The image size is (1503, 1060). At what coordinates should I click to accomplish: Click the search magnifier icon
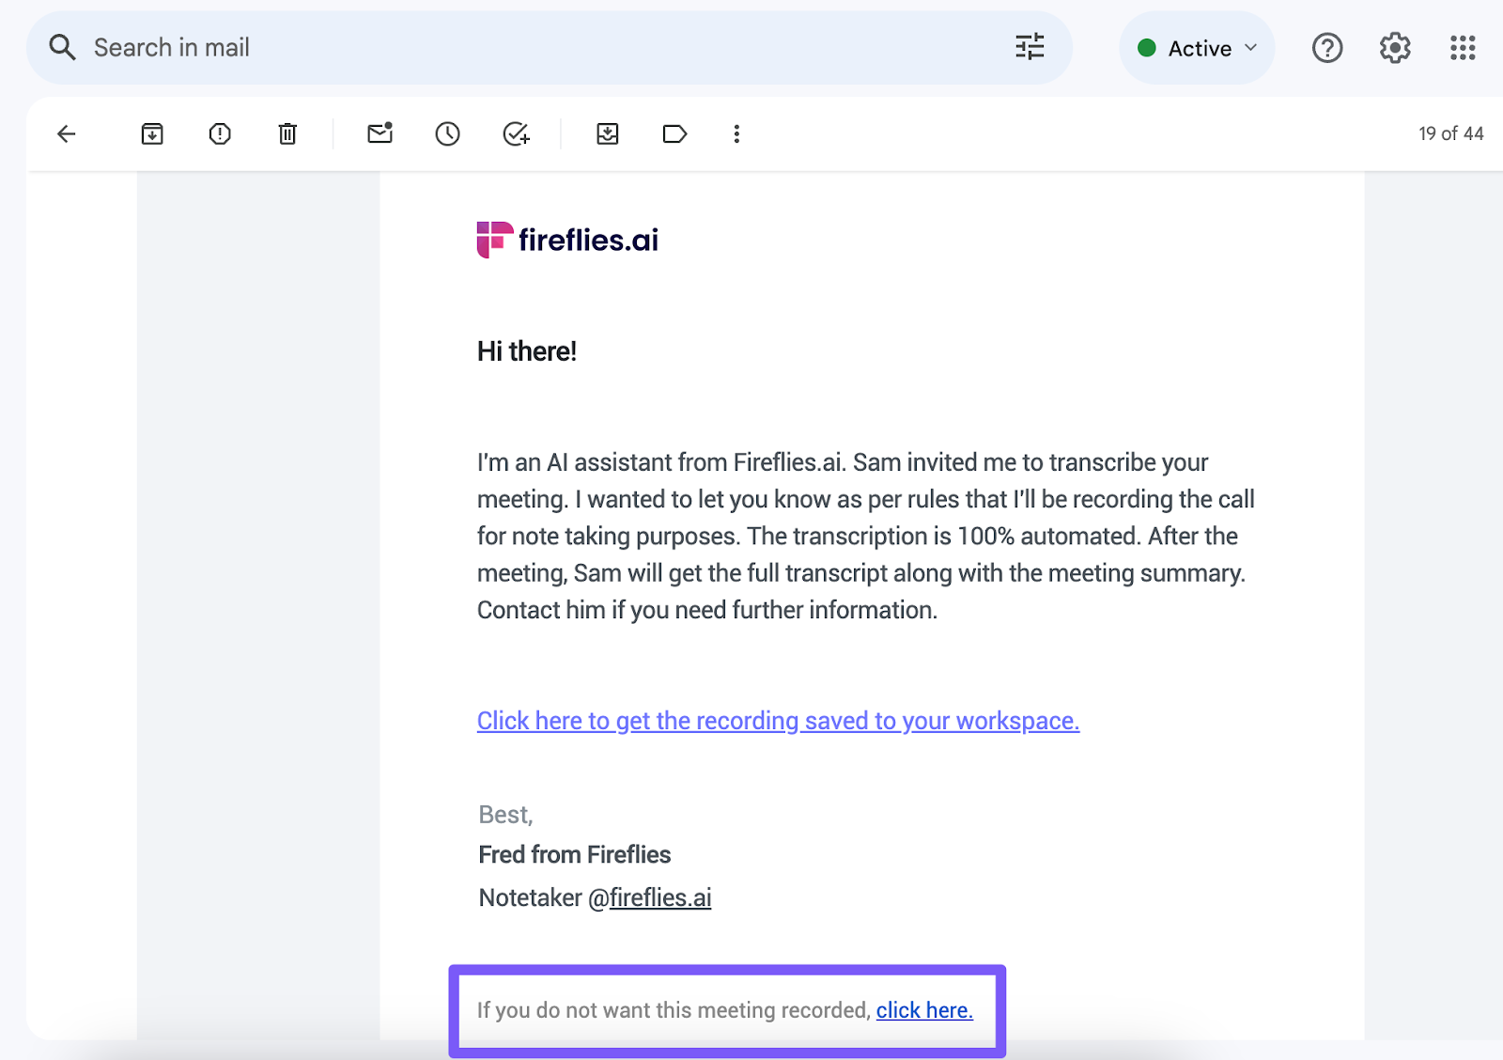tap(62, 47)
